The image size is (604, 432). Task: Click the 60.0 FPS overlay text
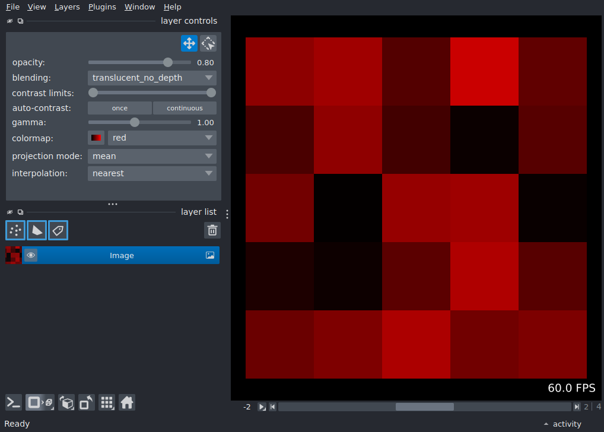click(x=571, y=388)
